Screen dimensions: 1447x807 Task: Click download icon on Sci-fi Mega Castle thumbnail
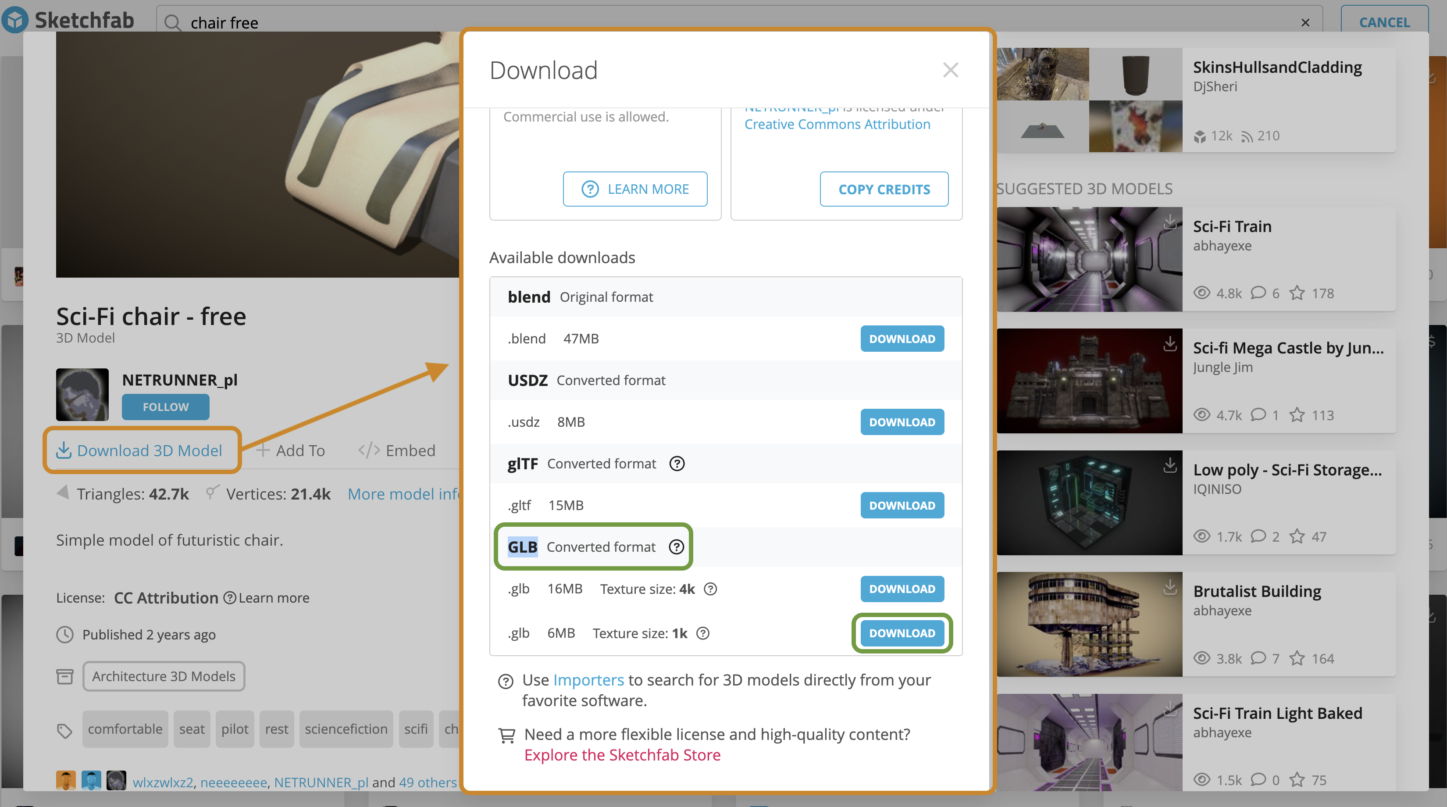tap(1170, 343)
